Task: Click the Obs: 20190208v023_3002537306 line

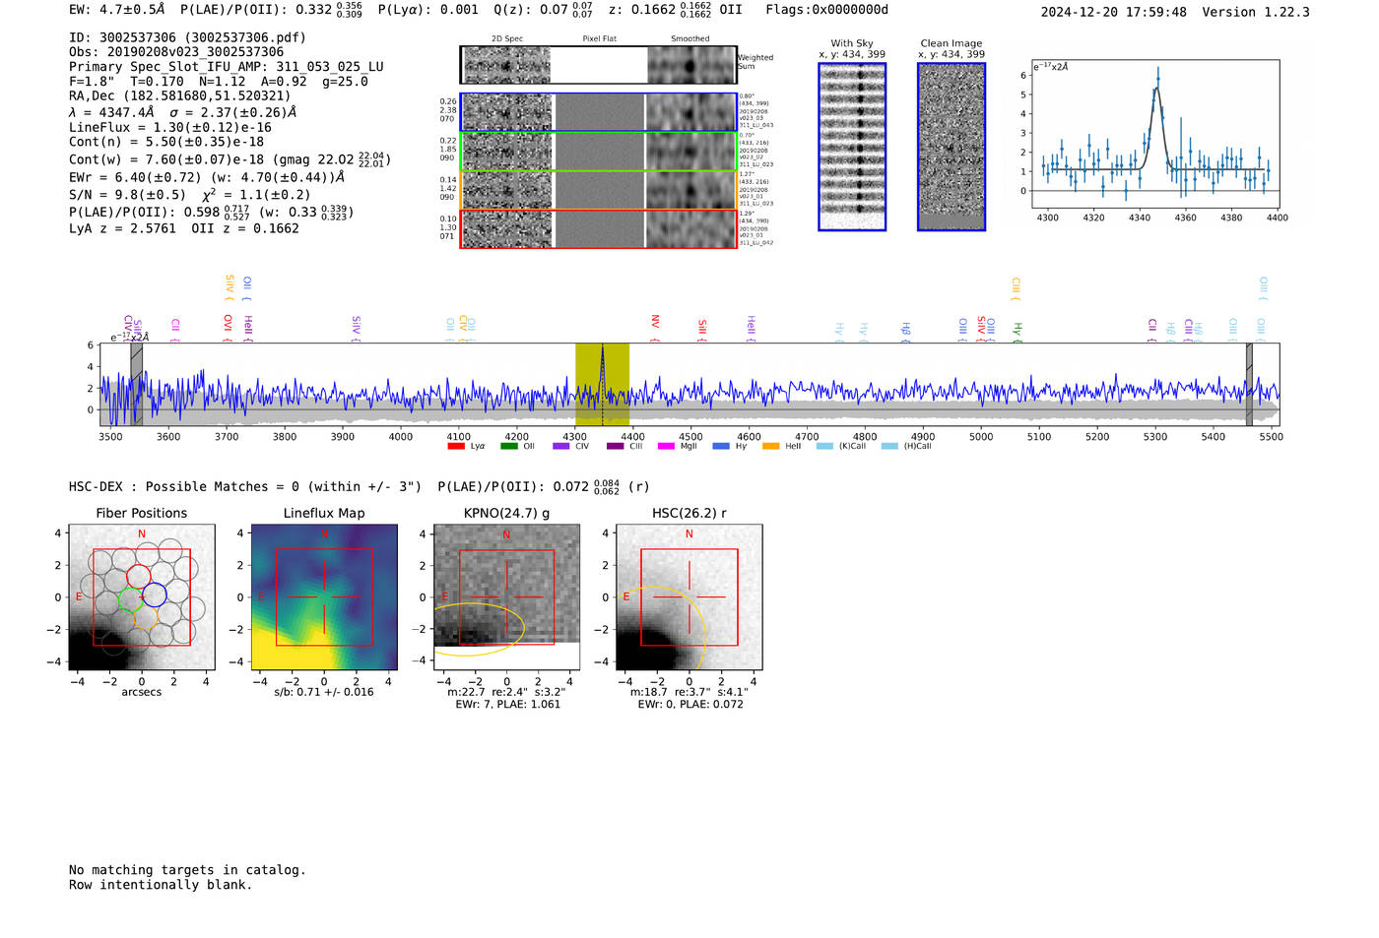Action: coord(176,52)
